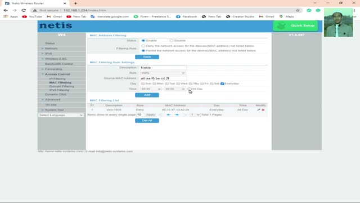Screen dimensions: 360x203
Task: Delete the vivo-1935 rule with the red X
Action: coord(263,110)
